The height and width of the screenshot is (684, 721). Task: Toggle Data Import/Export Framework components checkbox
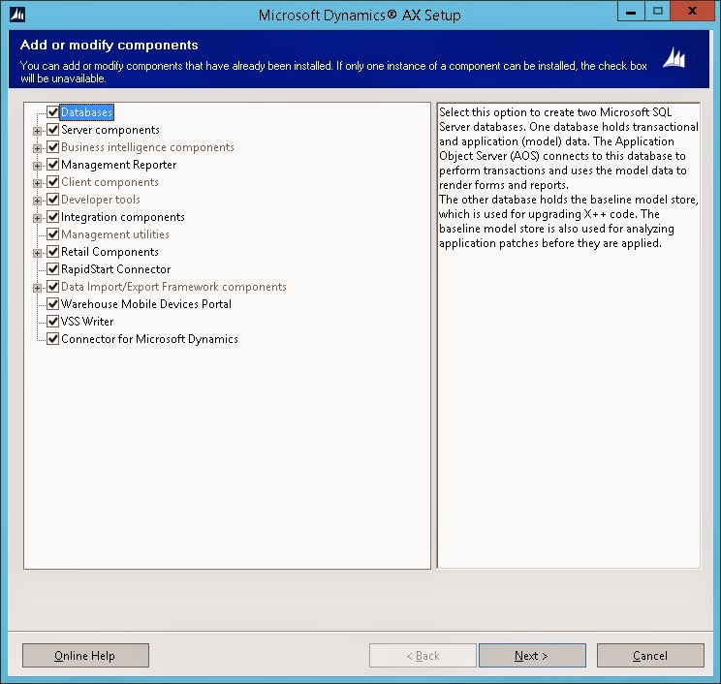coord(53,287)
